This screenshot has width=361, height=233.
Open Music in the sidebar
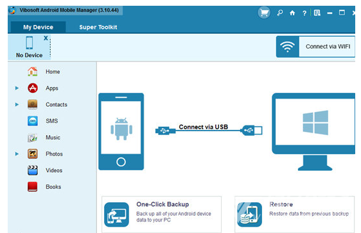point(53,138)
